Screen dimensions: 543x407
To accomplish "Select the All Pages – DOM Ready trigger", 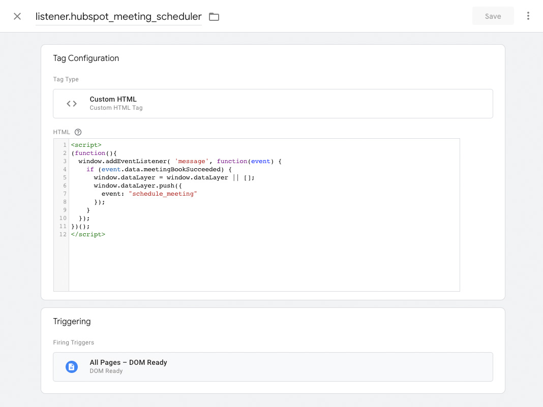I will tap(273, 366).
